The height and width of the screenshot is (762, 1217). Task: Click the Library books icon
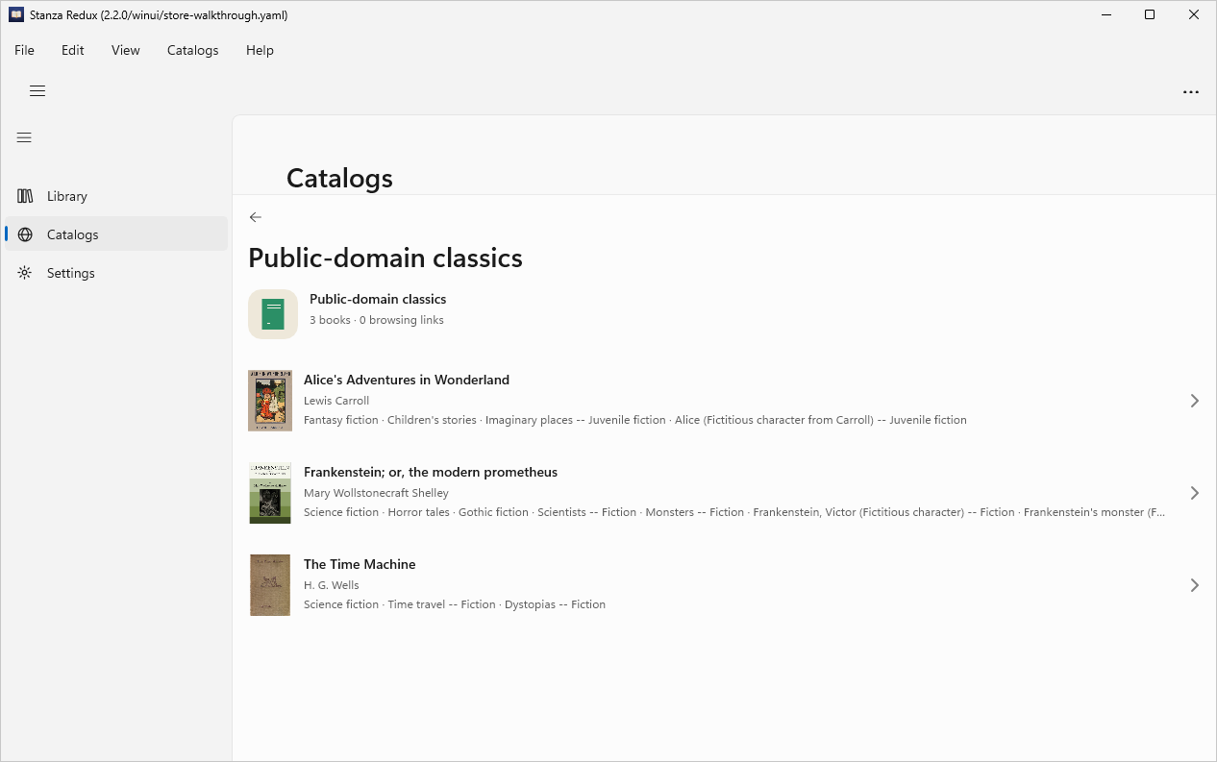pyautogui.click(x=26, y=196)
